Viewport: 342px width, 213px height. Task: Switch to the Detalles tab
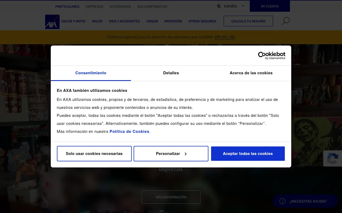171,73
